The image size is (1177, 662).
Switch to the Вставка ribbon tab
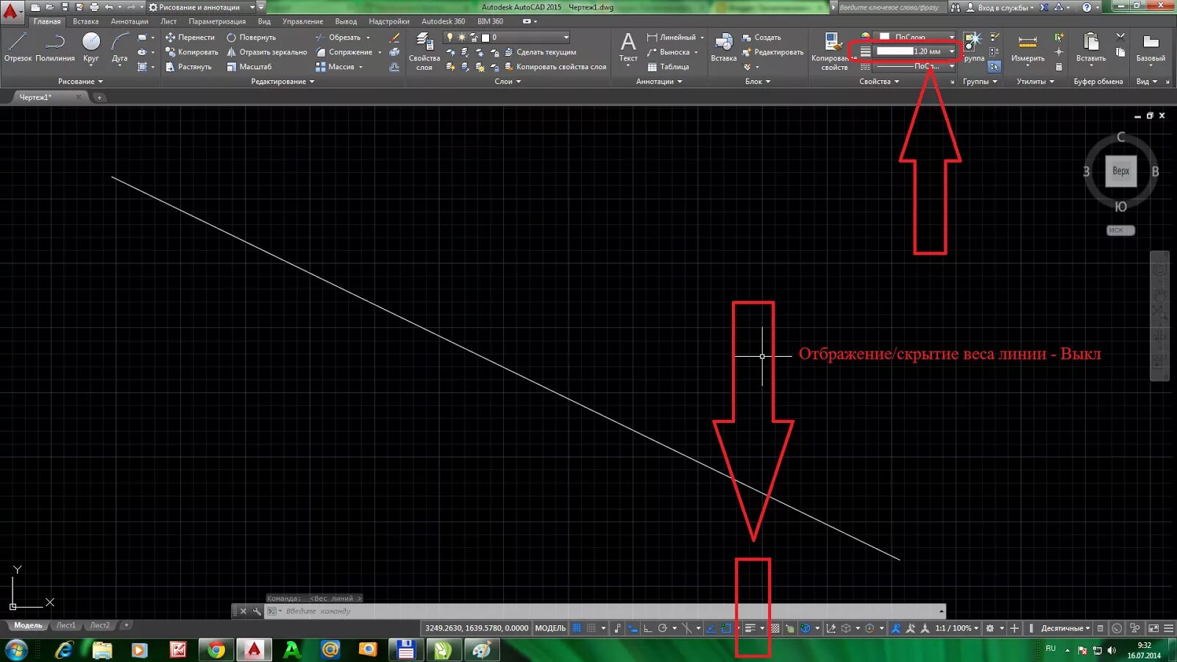85,21
